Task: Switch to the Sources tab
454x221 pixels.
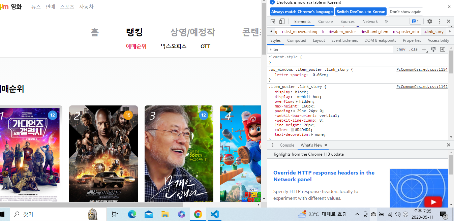Action: [347, 21]
